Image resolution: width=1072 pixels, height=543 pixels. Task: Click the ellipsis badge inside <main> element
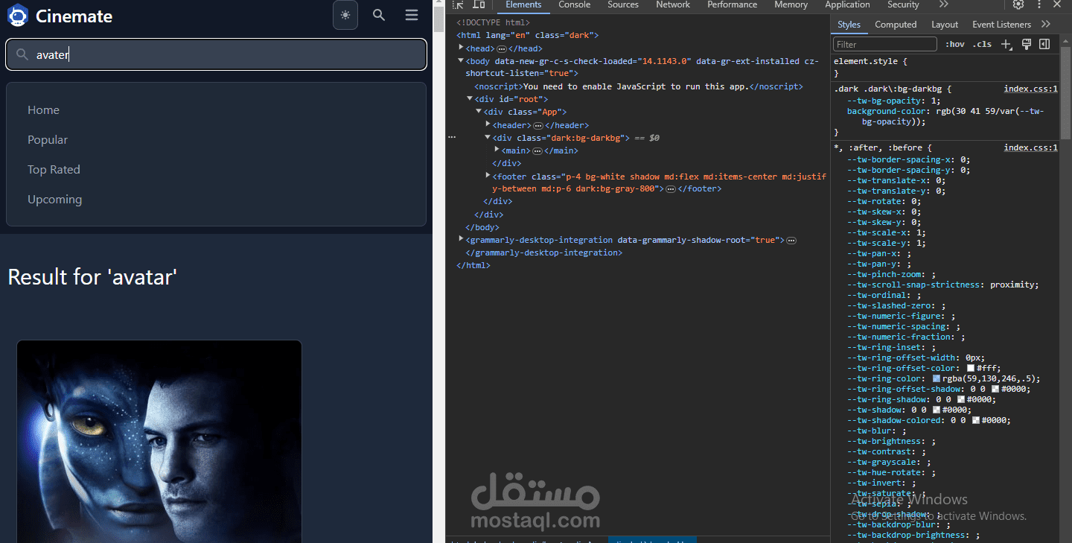pos(537,151)
